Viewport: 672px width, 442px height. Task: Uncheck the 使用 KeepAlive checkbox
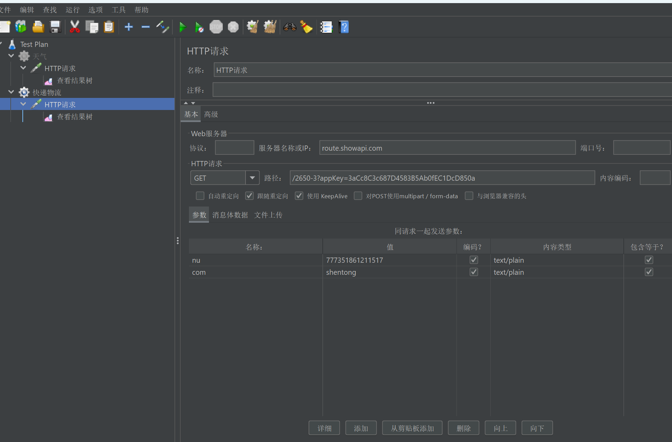click(x=299, y=196)
